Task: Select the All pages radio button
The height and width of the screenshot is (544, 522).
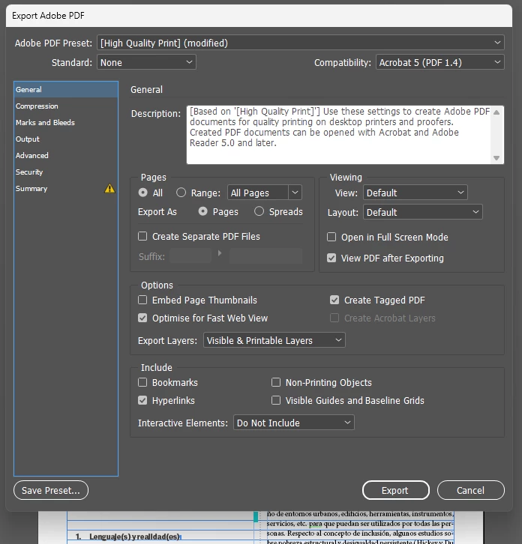Action: (142, 193)
